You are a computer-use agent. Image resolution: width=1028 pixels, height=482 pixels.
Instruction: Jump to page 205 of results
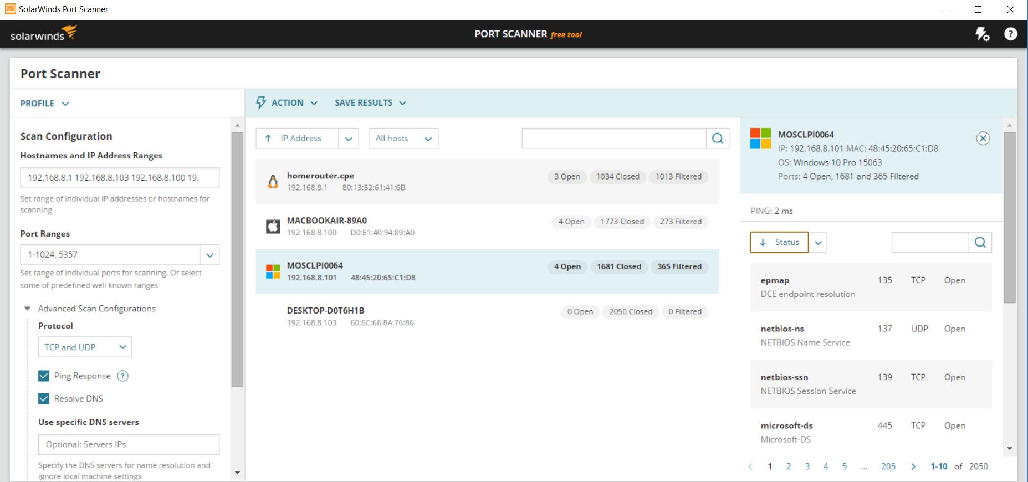click(x=888, y=466)
